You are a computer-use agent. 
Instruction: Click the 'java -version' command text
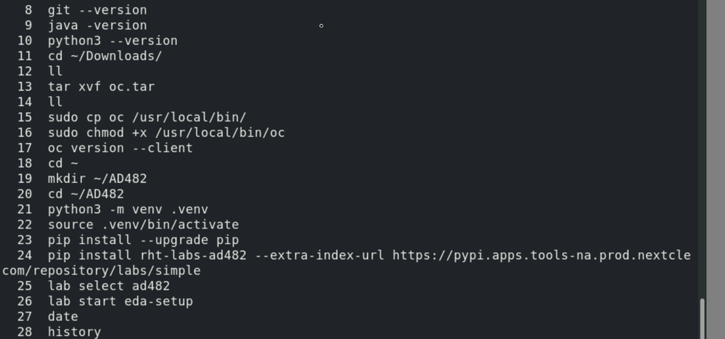97,25
